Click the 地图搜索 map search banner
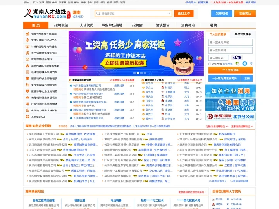 click(231, 105)
